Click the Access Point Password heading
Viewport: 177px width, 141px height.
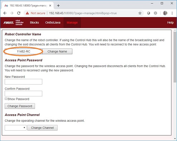tap(24, 60)
